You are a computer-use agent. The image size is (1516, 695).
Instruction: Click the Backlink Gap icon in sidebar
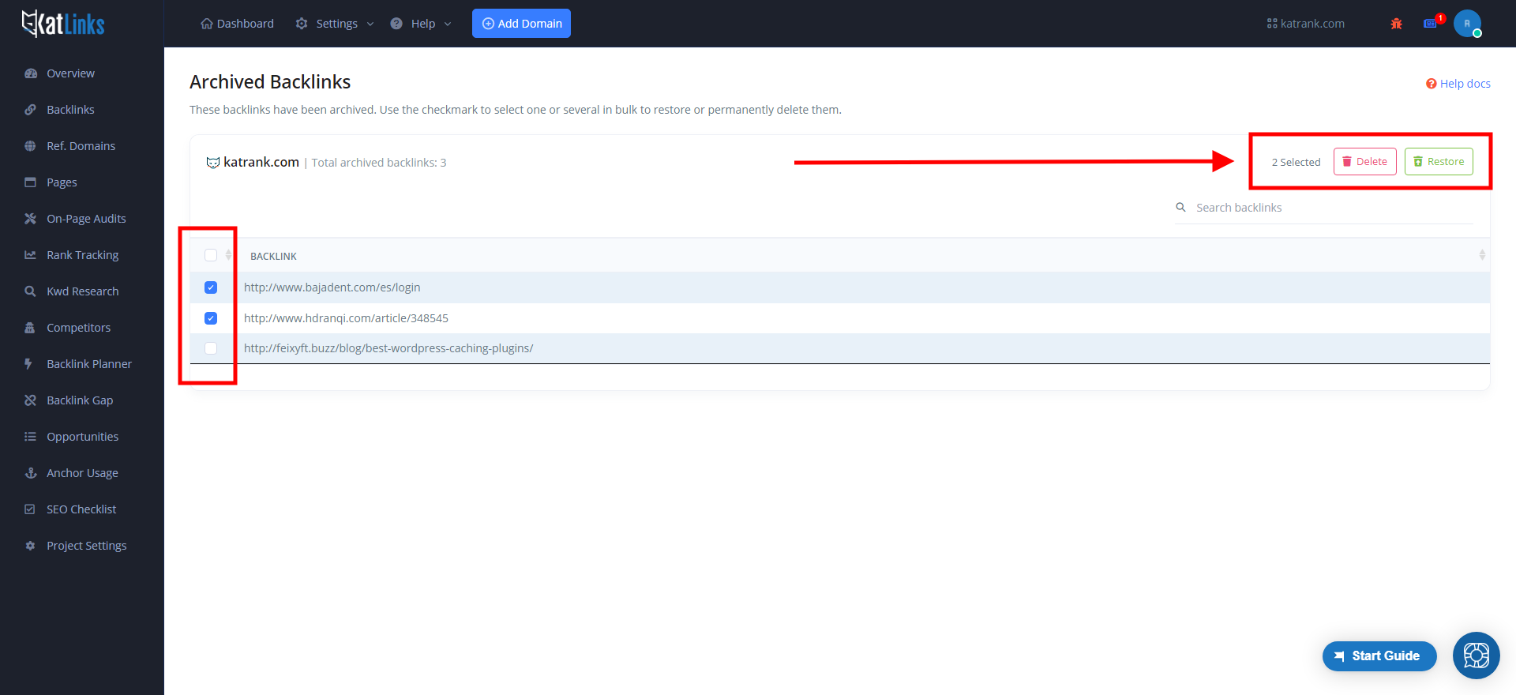tap(31, 400)
